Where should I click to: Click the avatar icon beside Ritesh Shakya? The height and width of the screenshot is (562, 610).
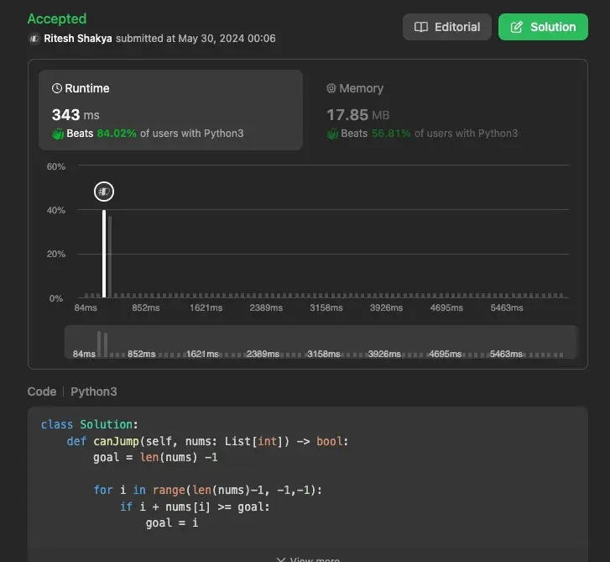point(34,39)
